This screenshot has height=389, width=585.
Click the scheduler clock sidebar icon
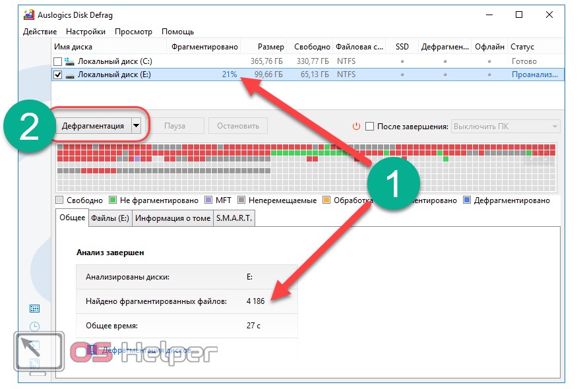click(34, 326)
